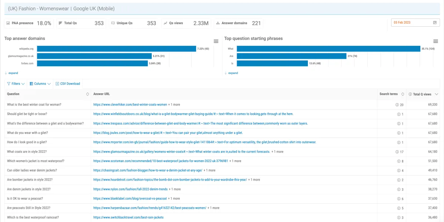
Task: Click the 36,480 views cell
Action: coord(433,218)
